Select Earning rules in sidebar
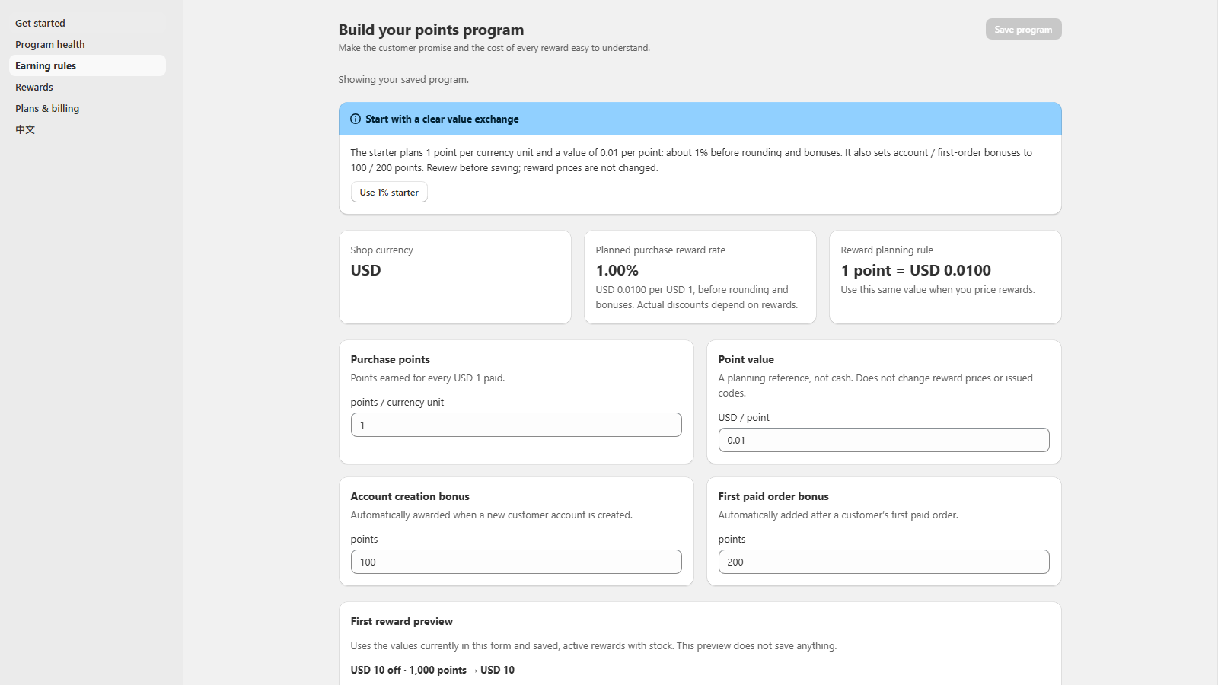This screenshot has height=685, width=1218. [87, 65]
